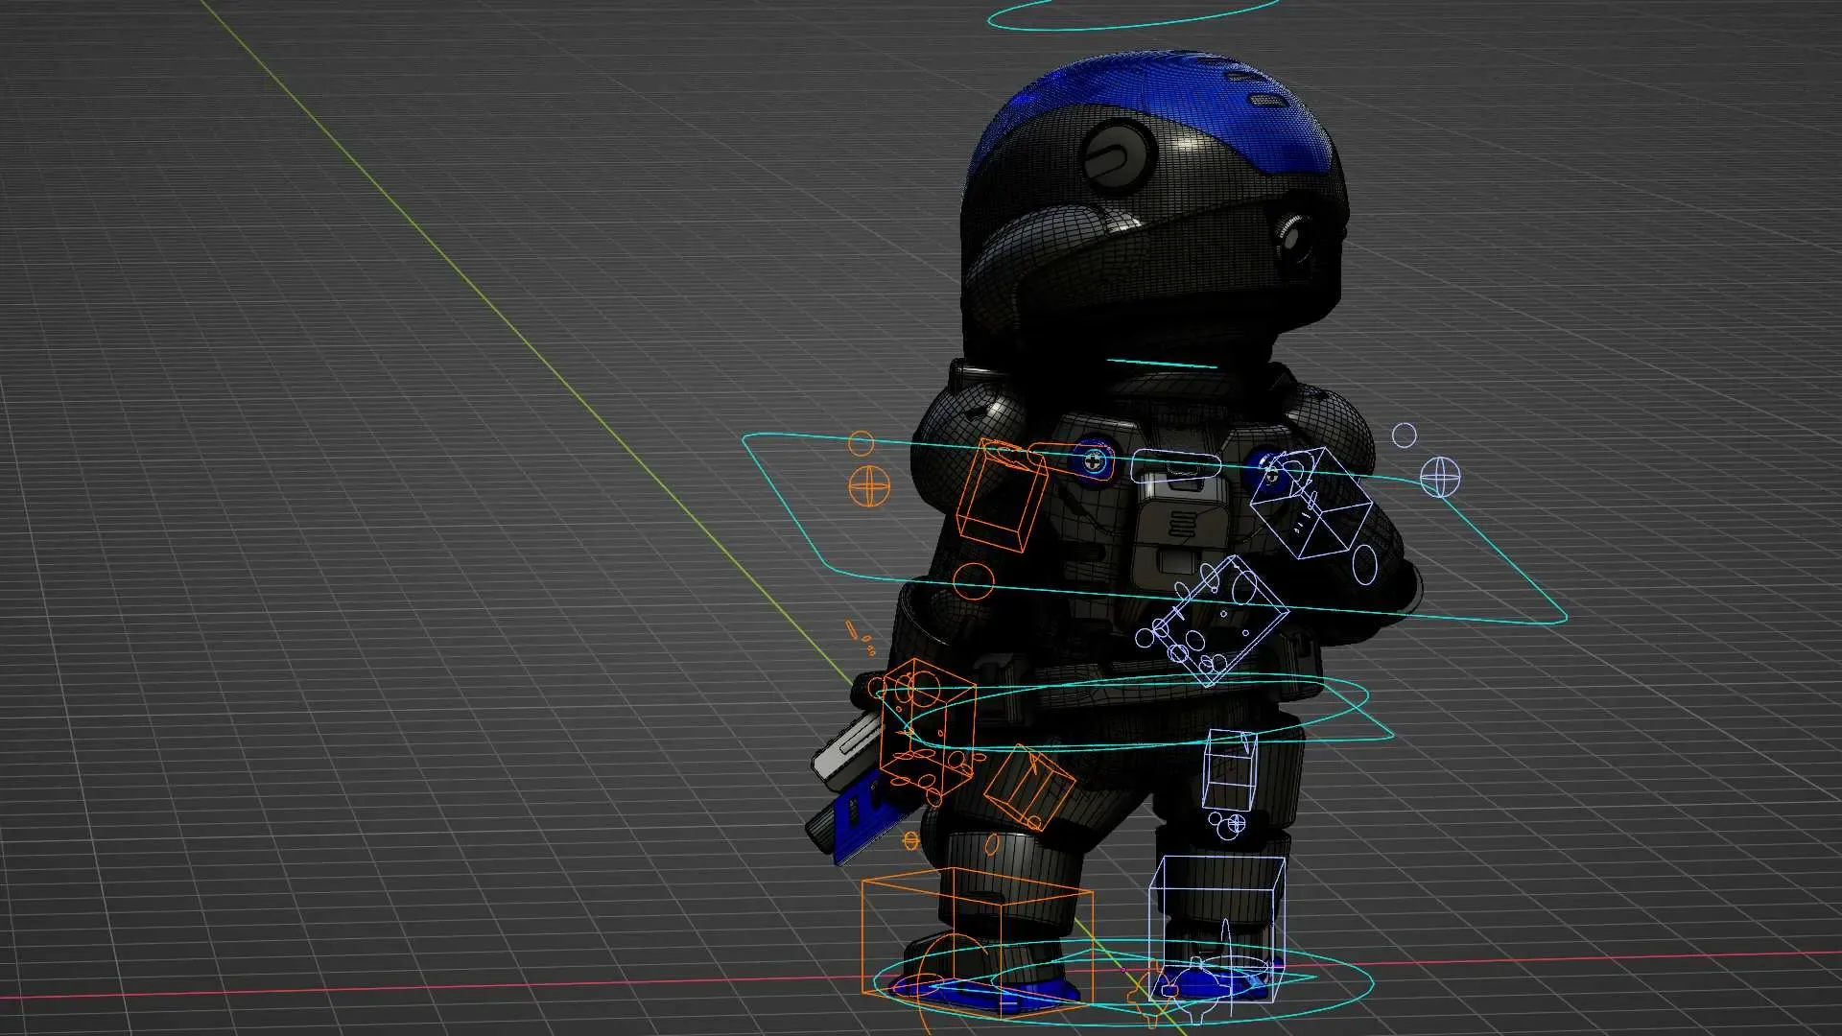This screenshot has width=1842, height=1036.
Task: Select small lavender circle above lavender crosshair sphere
Action: pos(1404,436)
